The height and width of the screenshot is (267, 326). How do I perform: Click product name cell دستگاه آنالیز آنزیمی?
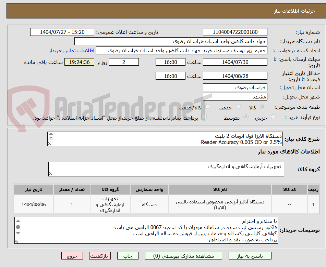pos(220,204)
